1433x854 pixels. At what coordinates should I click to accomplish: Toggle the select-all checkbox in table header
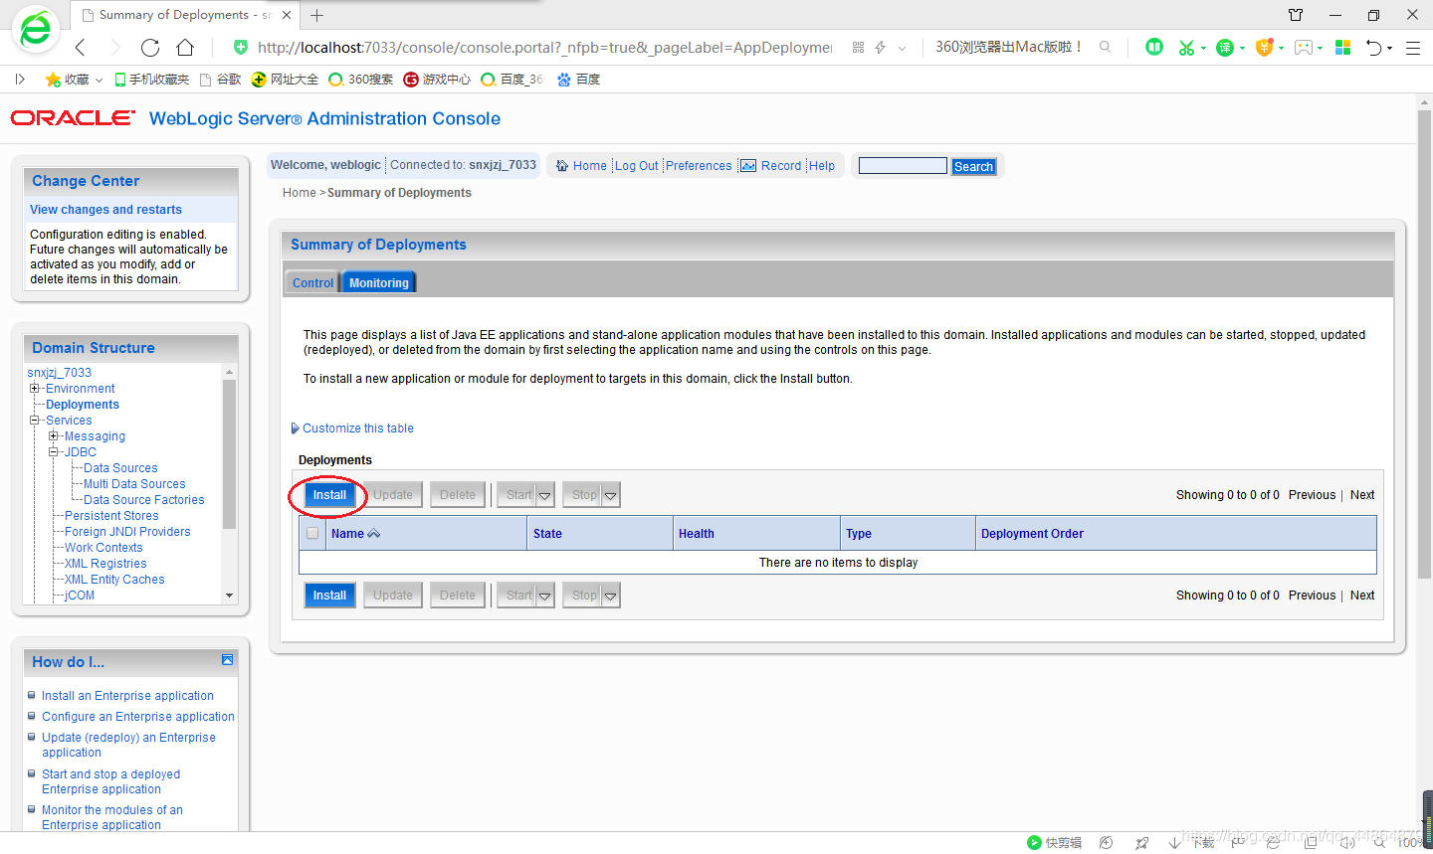pos(312,533)
